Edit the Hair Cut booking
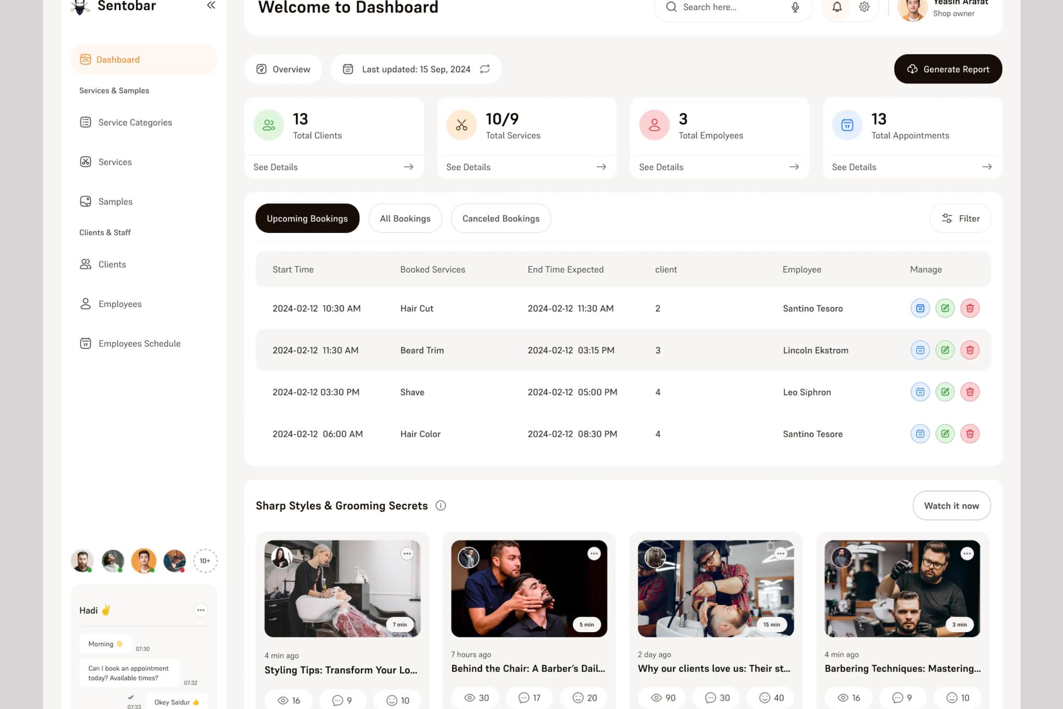The image size is (1063, 709). (945, 308)
